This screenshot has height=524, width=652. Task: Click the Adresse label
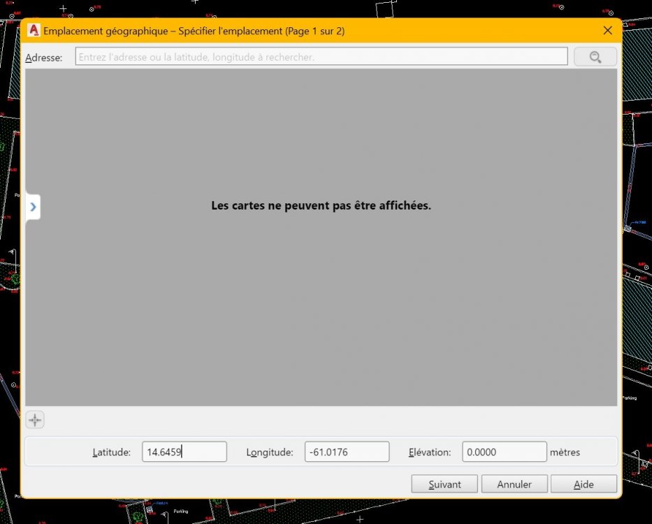43,58
